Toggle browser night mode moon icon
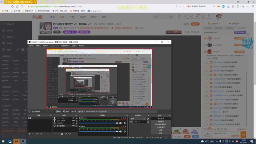This screenshot has height=144, width=256. pyautogui.click(x=244, y=6)
